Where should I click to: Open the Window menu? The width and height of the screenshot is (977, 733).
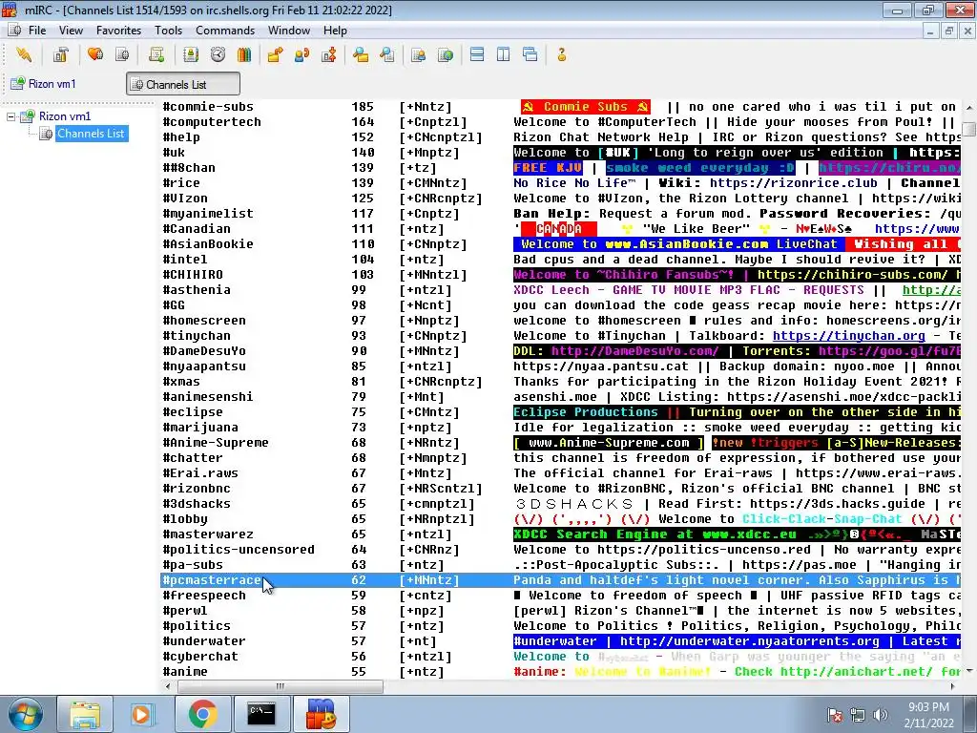pos(288,31)
